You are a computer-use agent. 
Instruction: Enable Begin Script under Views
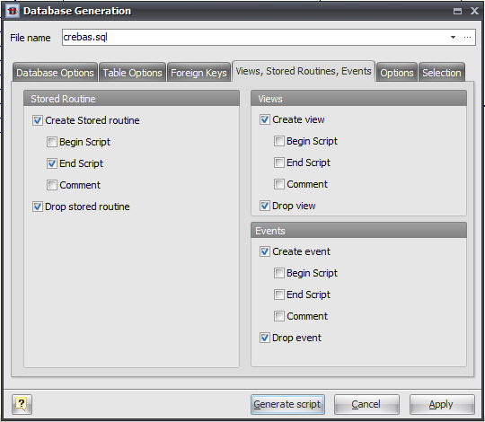pyautogui.click(x=279, y=141)
